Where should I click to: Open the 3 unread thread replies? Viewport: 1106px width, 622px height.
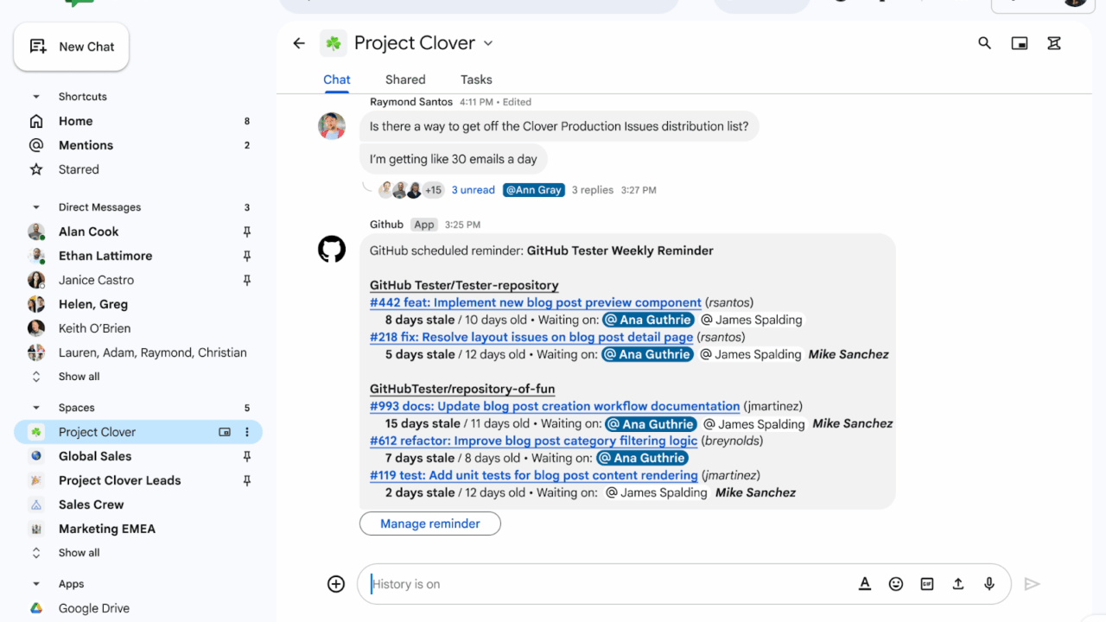(x=473, y=190)
